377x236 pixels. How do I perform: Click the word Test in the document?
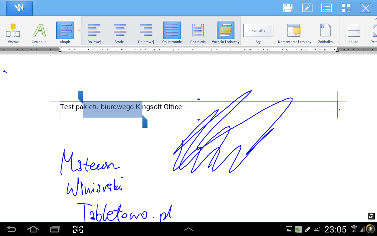tap(67, 106)
